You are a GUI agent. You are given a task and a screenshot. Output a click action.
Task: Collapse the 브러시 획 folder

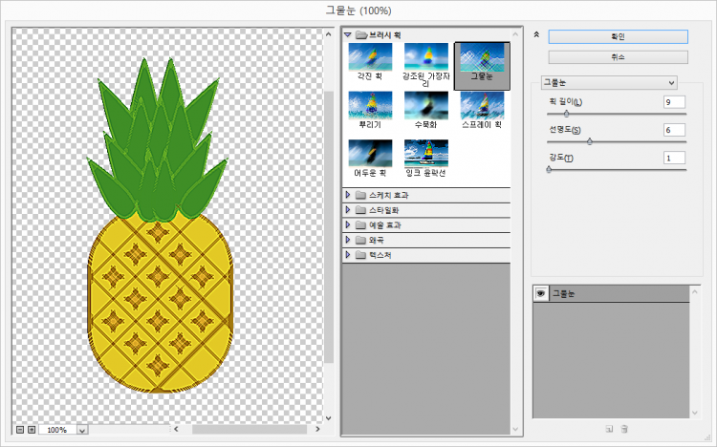[348, 34]
